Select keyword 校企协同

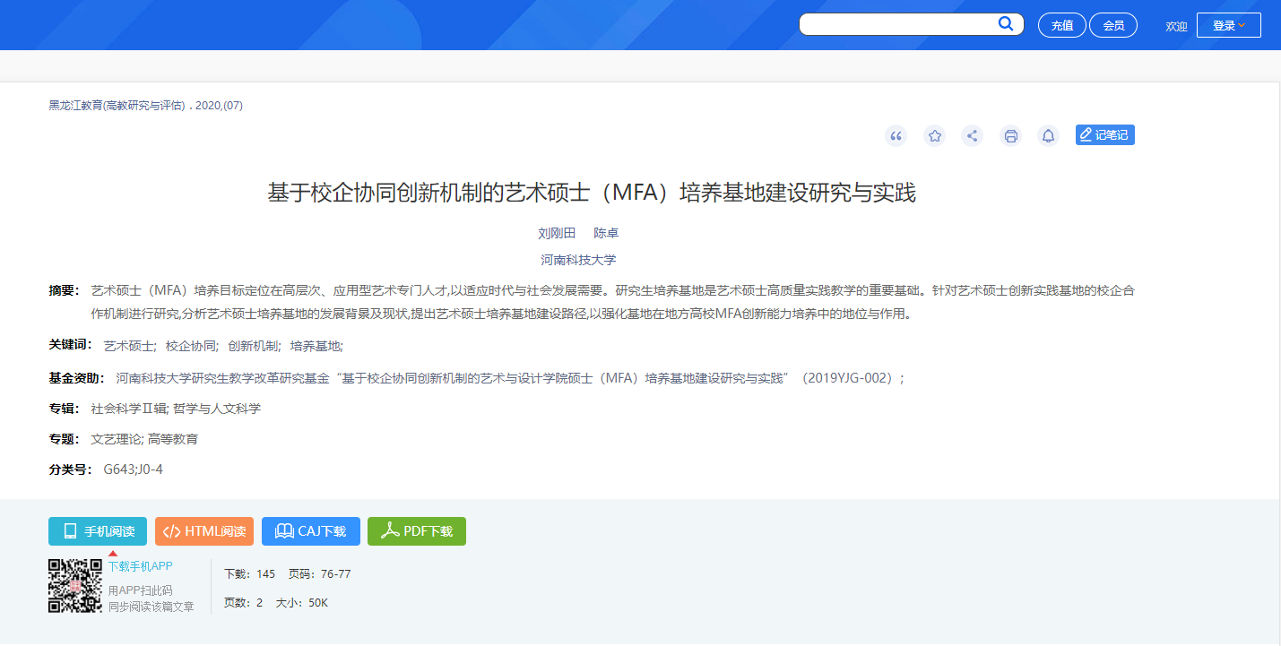[192, 346]
